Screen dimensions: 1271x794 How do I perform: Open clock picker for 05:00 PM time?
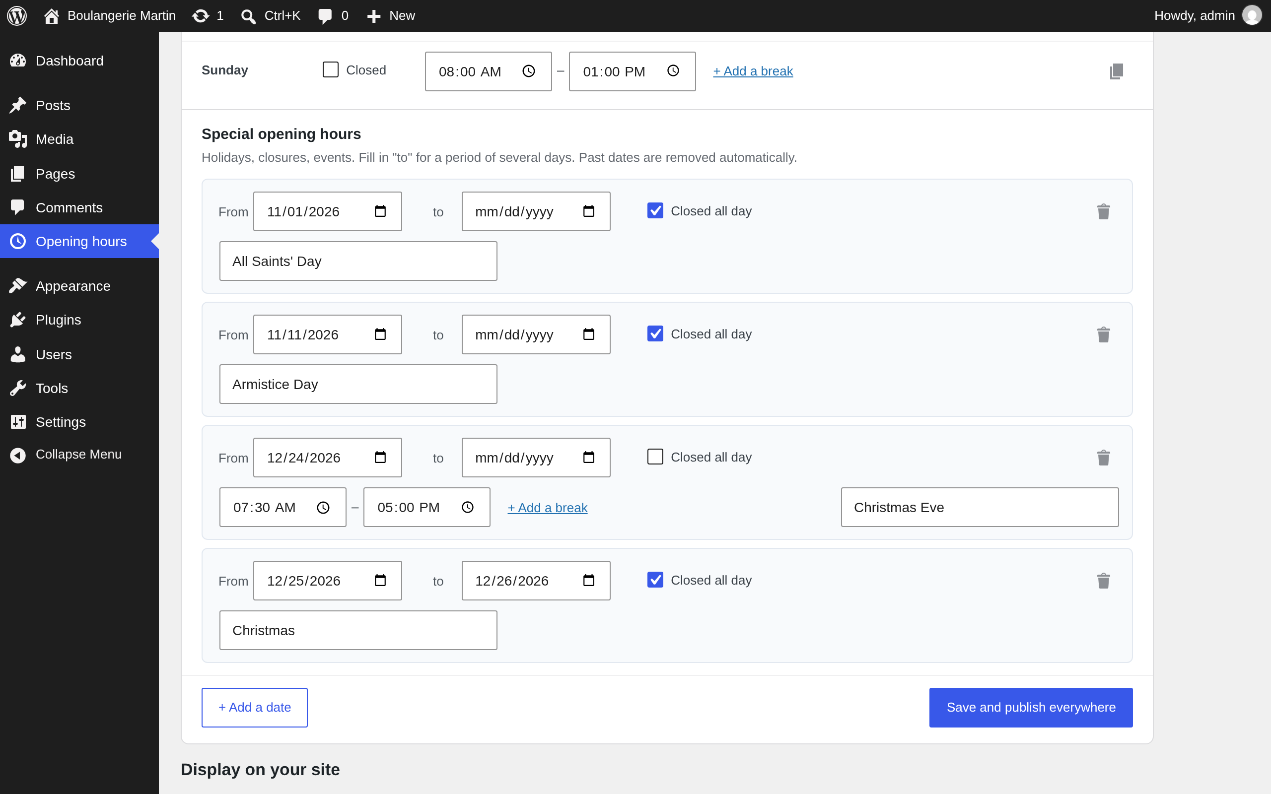467,507
